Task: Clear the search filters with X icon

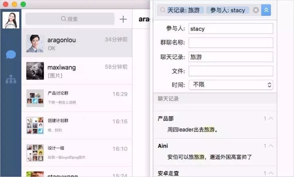Action: coord(256,10)
